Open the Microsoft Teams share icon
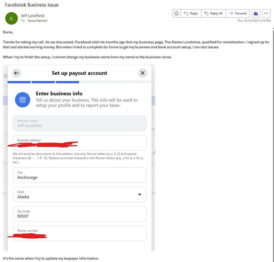Viewport: 274px width, 262px height. (255, 13)
